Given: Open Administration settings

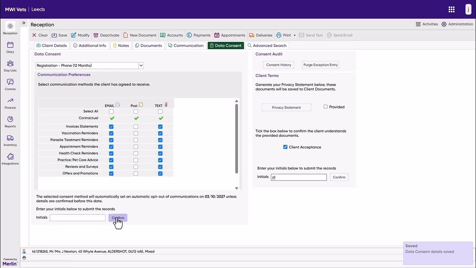Looking at the screenshot, I should (x=457, y=24).
